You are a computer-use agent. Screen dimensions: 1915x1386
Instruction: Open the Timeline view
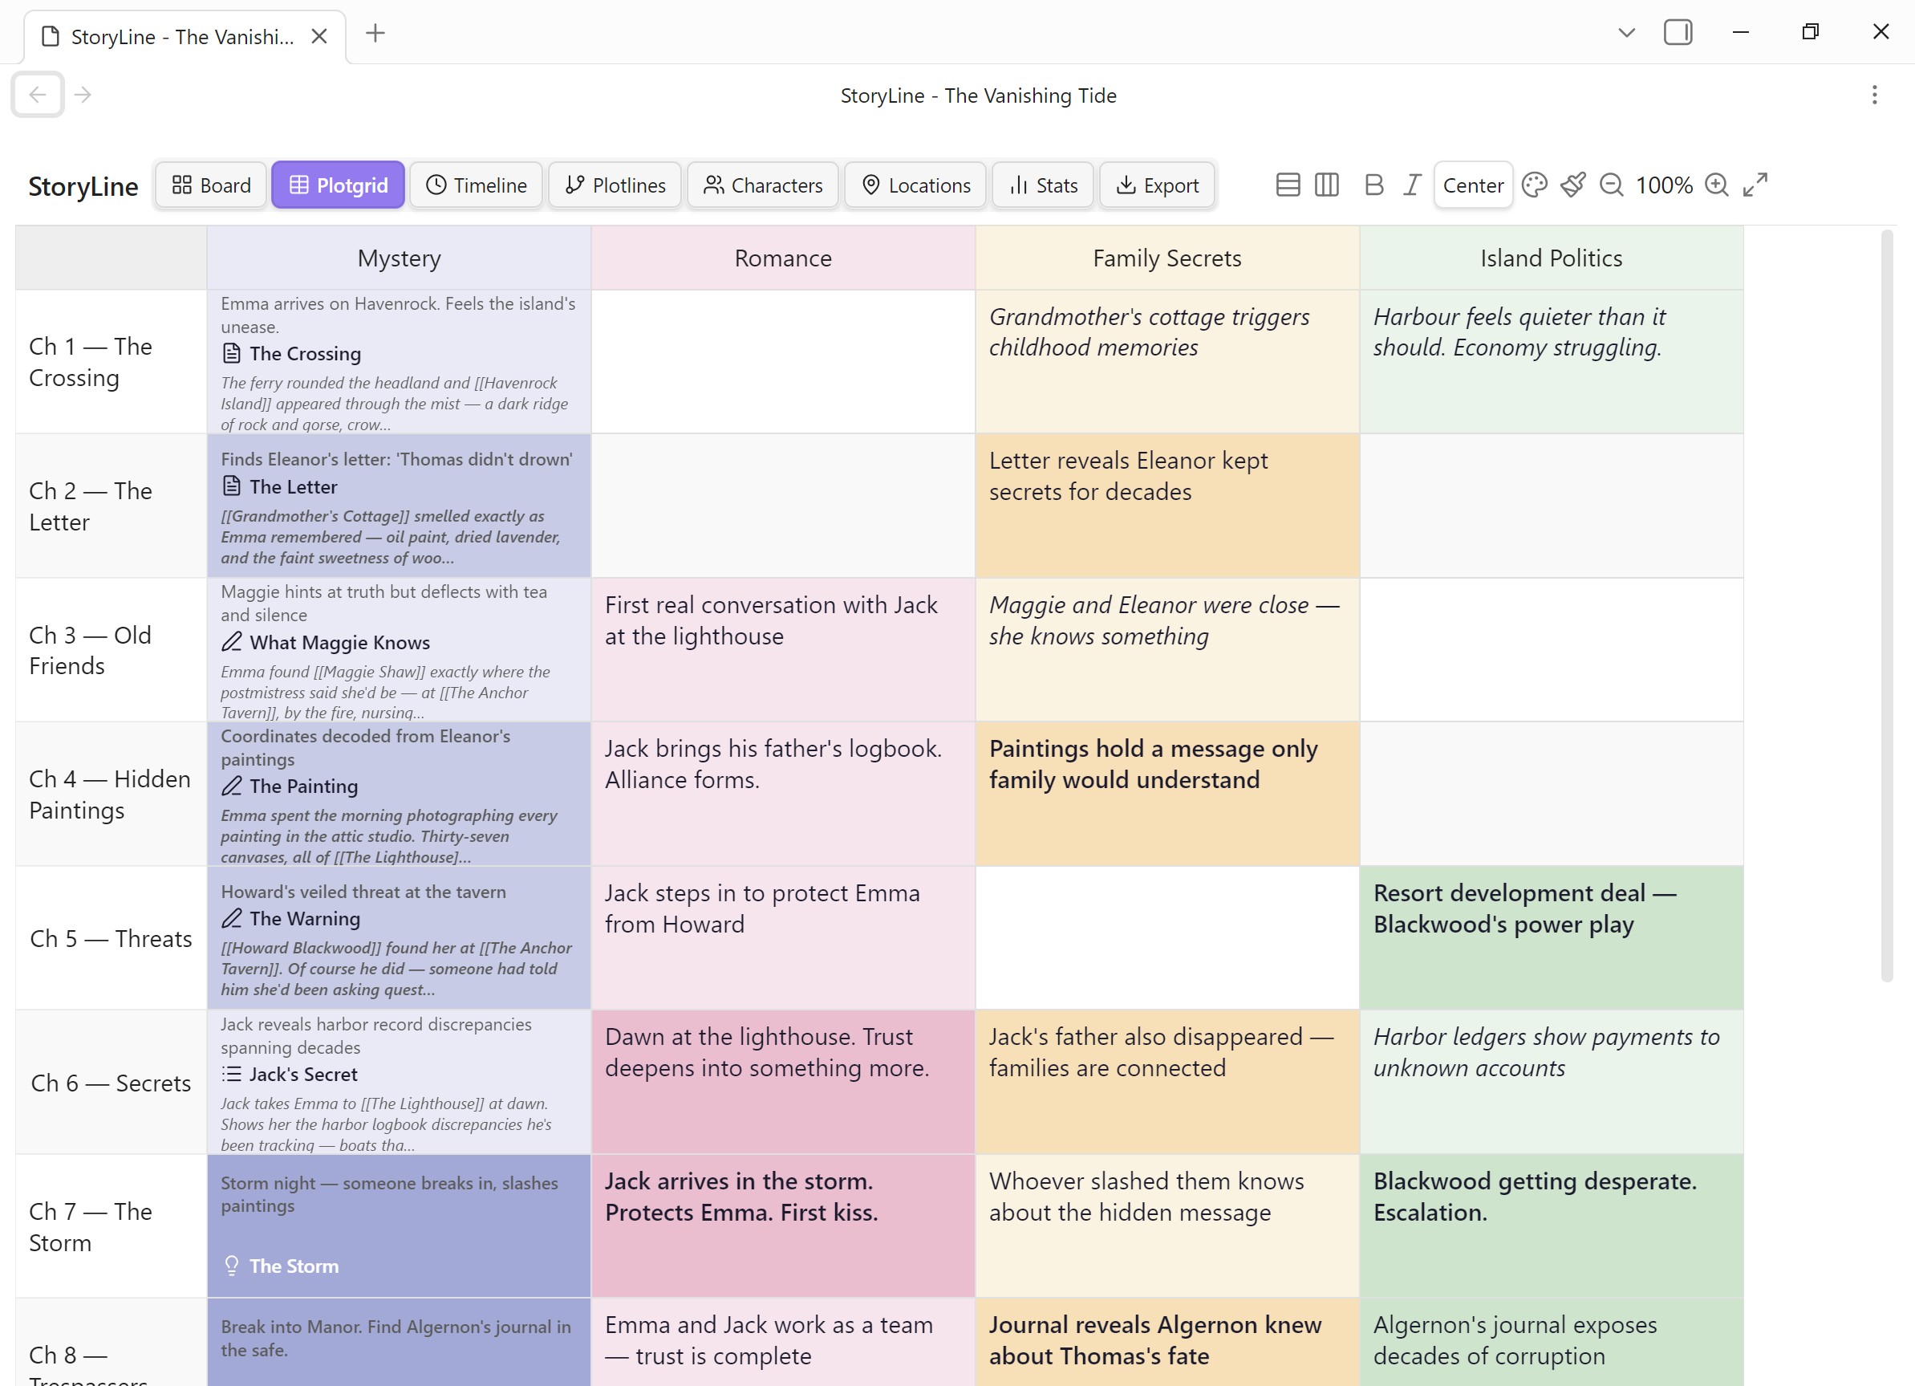point(477,185)
